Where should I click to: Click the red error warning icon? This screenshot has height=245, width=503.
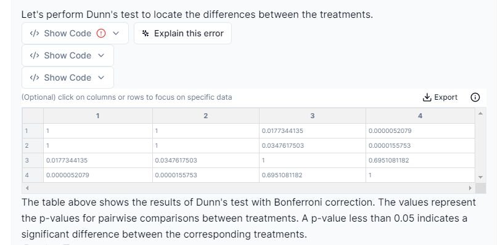(101, 33)
